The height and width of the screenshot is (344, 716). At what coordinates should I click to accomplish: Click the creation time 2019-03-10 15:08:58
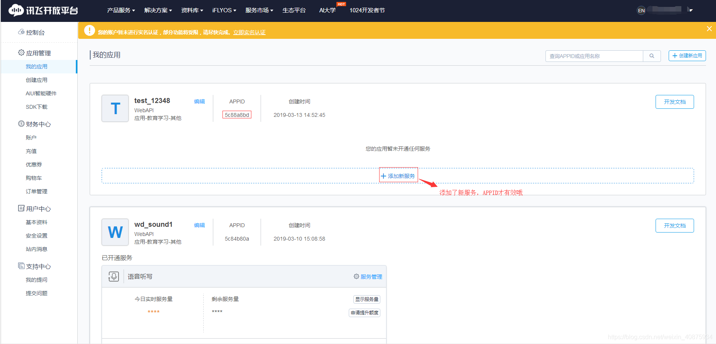point(299,239)
